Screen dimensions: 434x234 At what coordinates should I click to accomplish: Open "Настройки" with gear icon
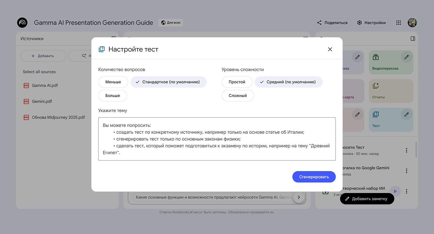point(372,23)
